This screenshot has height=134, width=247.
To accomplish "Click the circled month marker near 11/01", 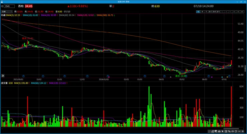I will tap(64, 76).
